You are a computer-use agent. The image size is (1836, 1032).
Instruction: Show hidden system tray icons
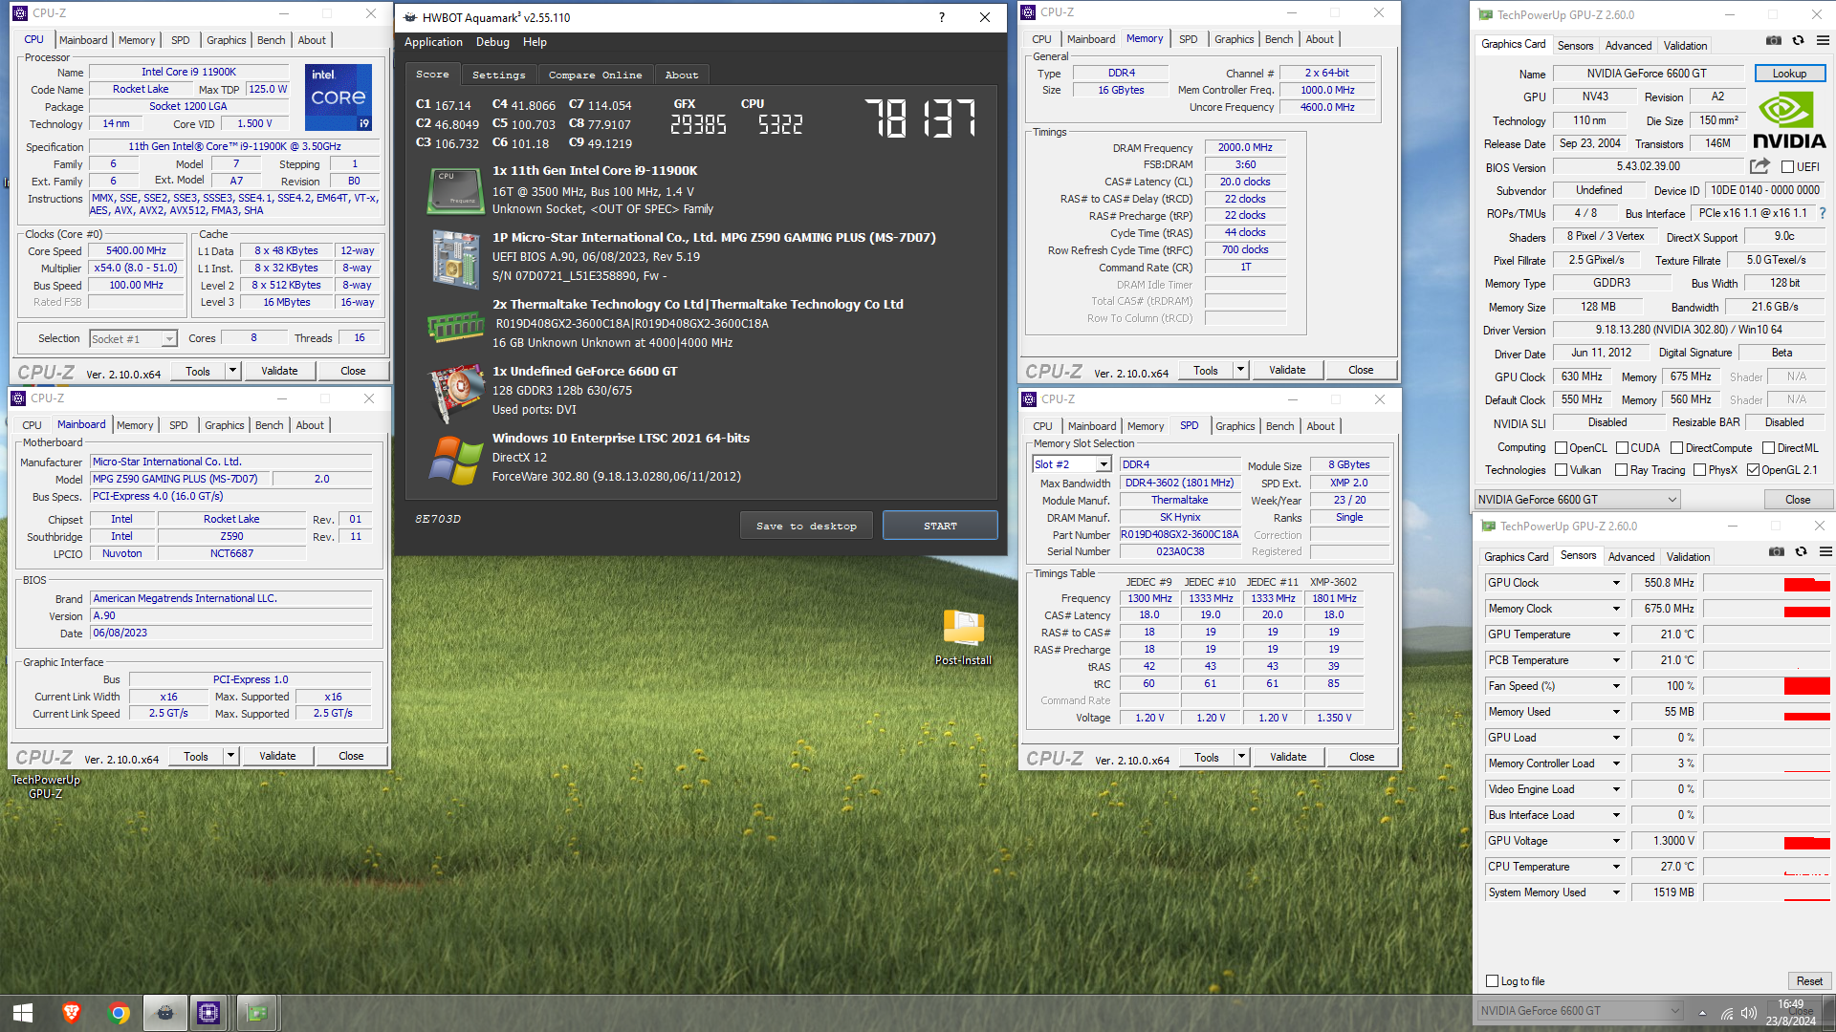pos(1702,1013)
